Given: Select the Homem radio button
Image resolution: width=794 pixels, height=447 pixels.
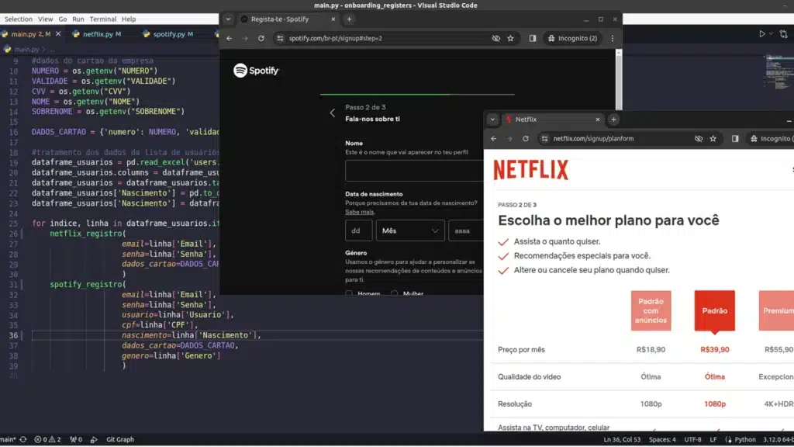Looking at the screenshot, I should [349, 293].
